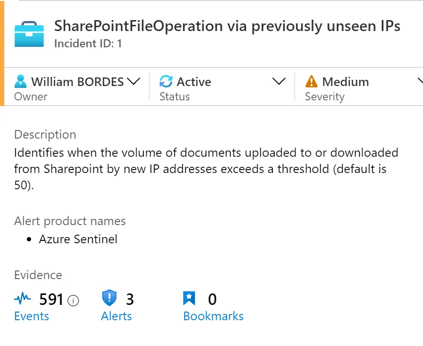
Task: Click the Events pulse waveform icon
Action: 22,300
